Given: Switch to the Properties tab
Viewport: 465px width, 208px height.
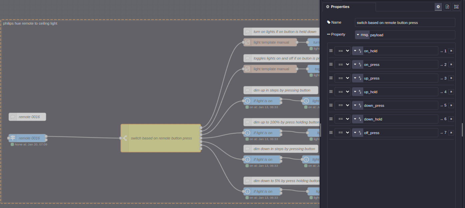Looking at the screenshot, I should point(349,7).
